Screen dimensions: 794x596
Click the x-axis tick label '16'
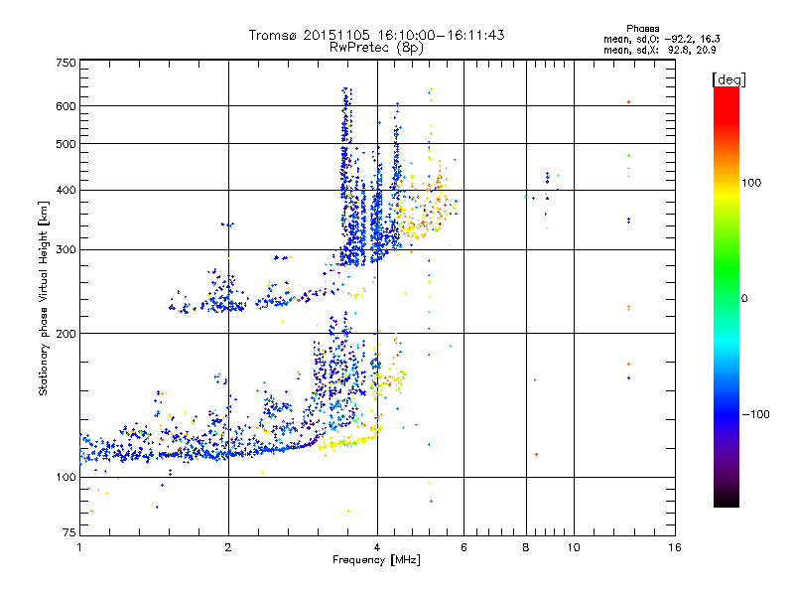point(675,547)
